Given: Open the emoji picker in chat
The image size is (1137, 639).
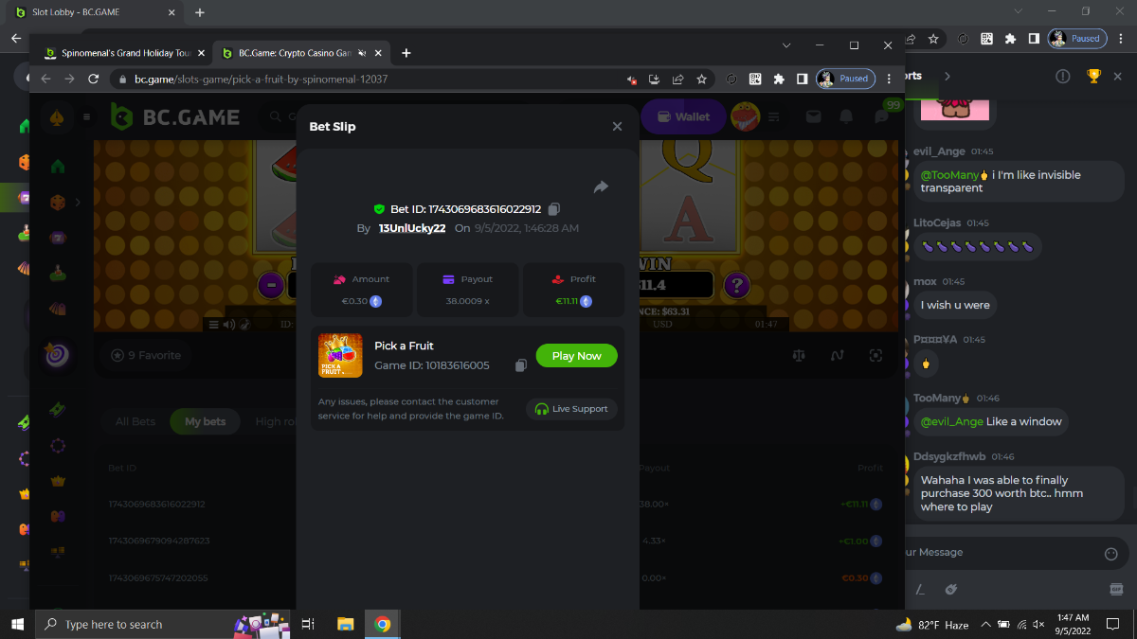Looking at the screenshot, I should (x=1111, y=553).
